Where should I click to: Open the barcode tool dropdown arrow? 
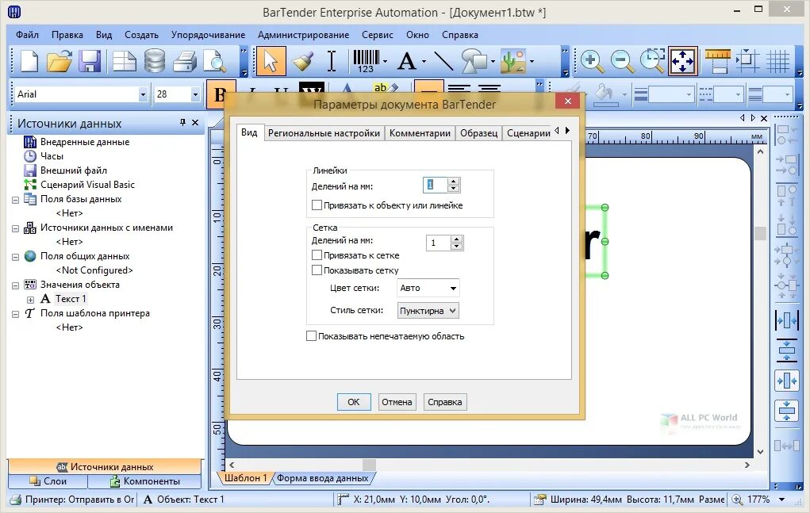(386, 61)
